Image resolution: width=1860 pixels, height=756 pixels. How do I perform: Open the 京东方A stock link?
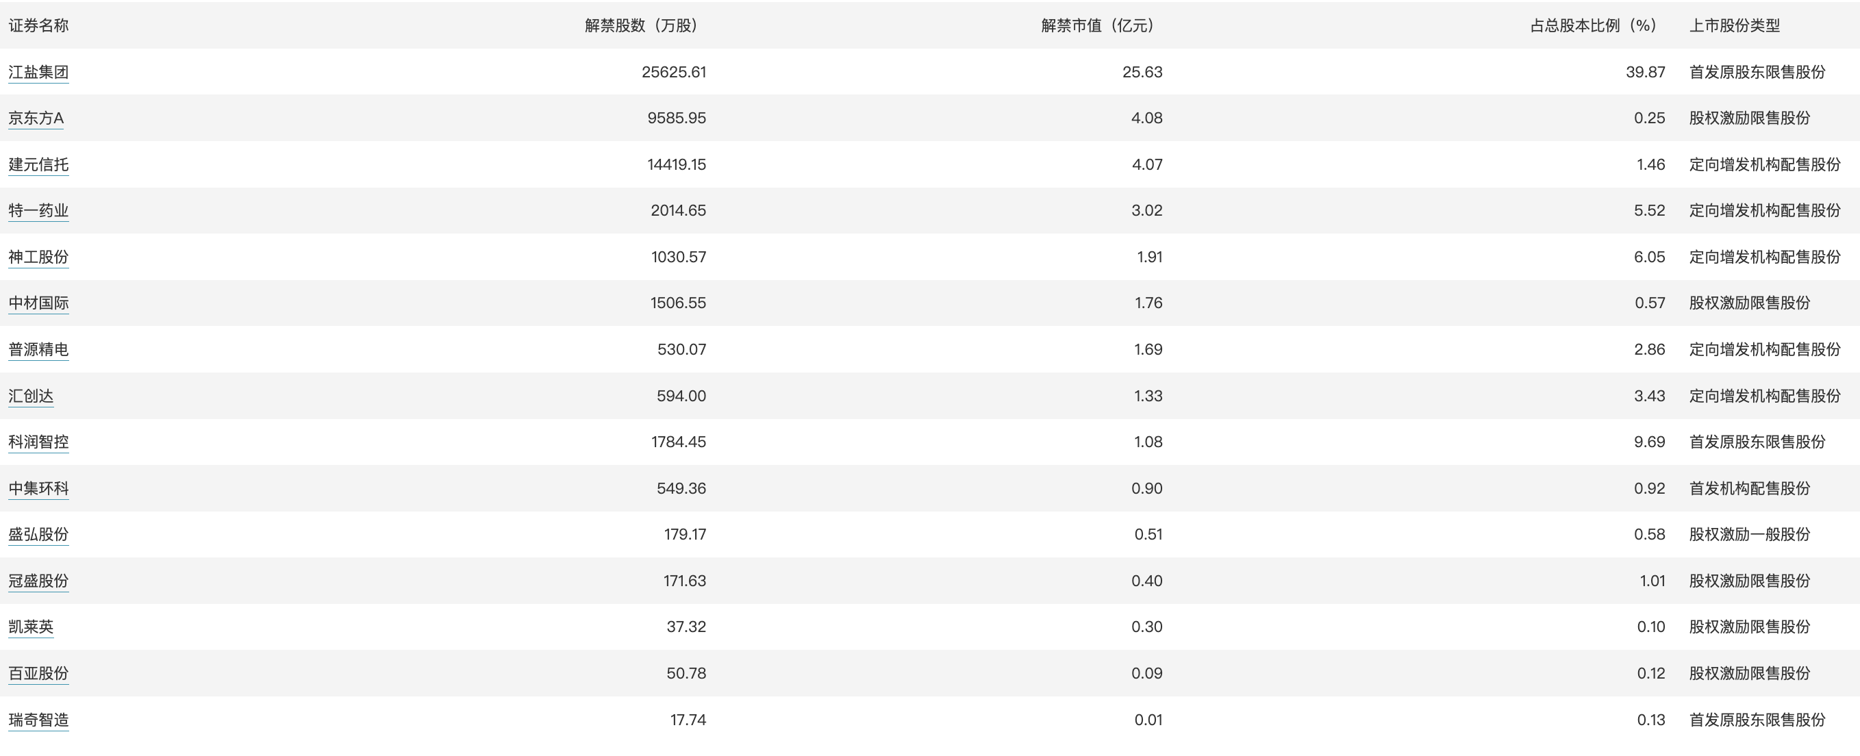click(x=36, y=118)
